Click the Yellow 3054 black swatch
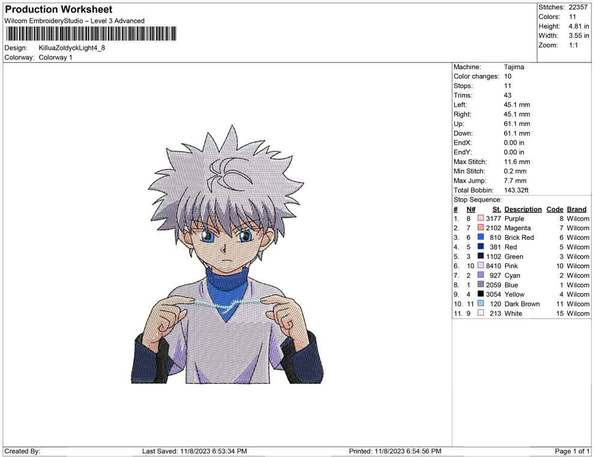Image resolution: width=594 pixels, height=457 pixels. coord(481,294)
